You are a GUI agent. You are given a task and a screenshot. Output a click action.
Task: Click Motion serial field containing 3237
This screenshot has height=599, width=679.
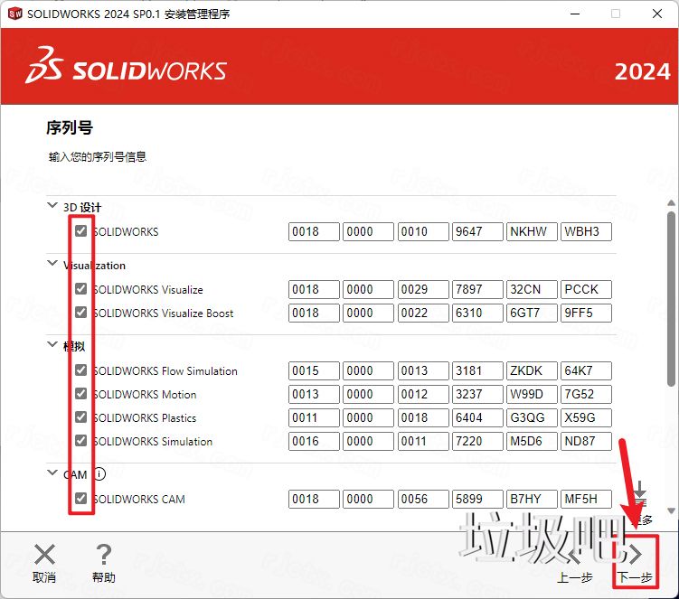point(477,394)
